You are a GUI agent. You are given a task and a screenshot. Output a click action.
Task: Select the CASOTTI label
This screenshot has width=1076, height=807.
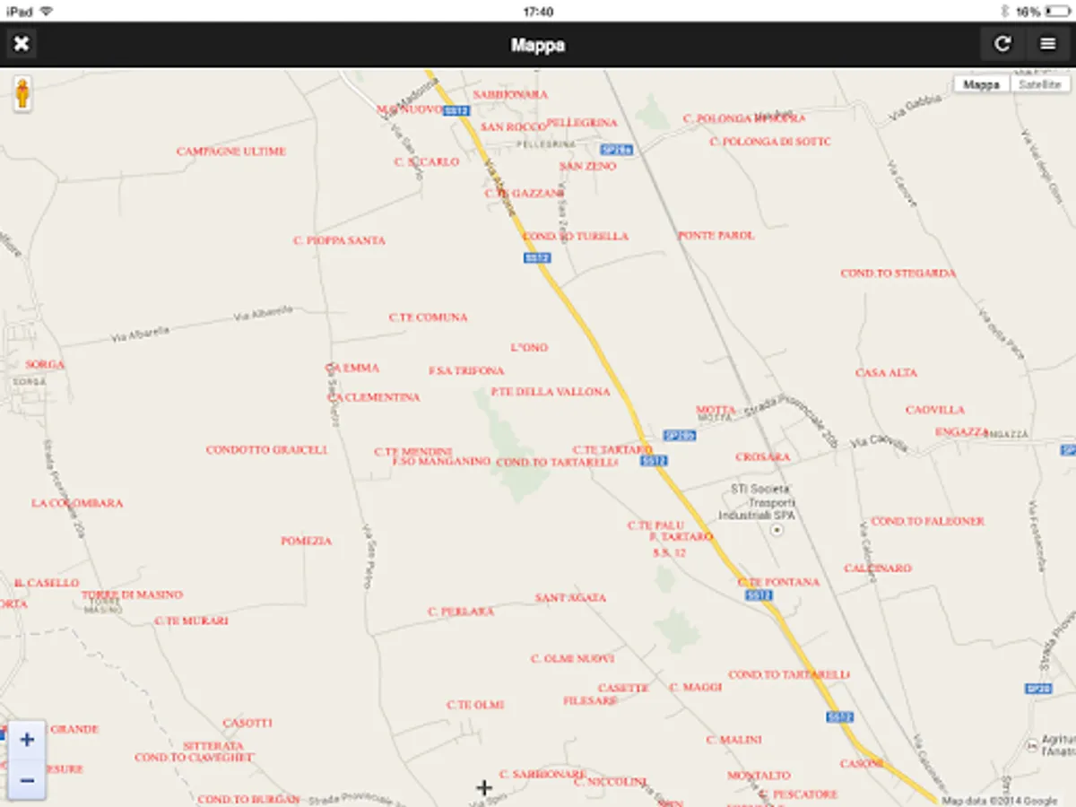(247, 724)
